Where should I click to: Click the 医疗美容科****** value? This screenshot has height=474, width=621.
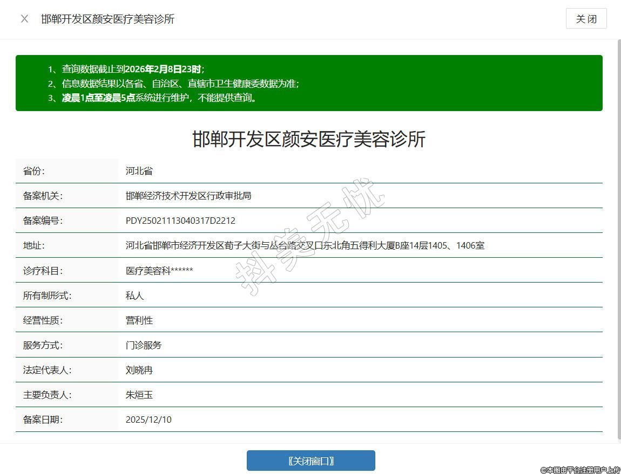click(159, 271)
